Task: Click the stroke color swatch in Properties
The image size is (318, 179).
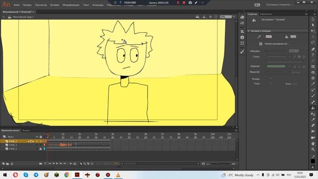Action: coord(269,36)
